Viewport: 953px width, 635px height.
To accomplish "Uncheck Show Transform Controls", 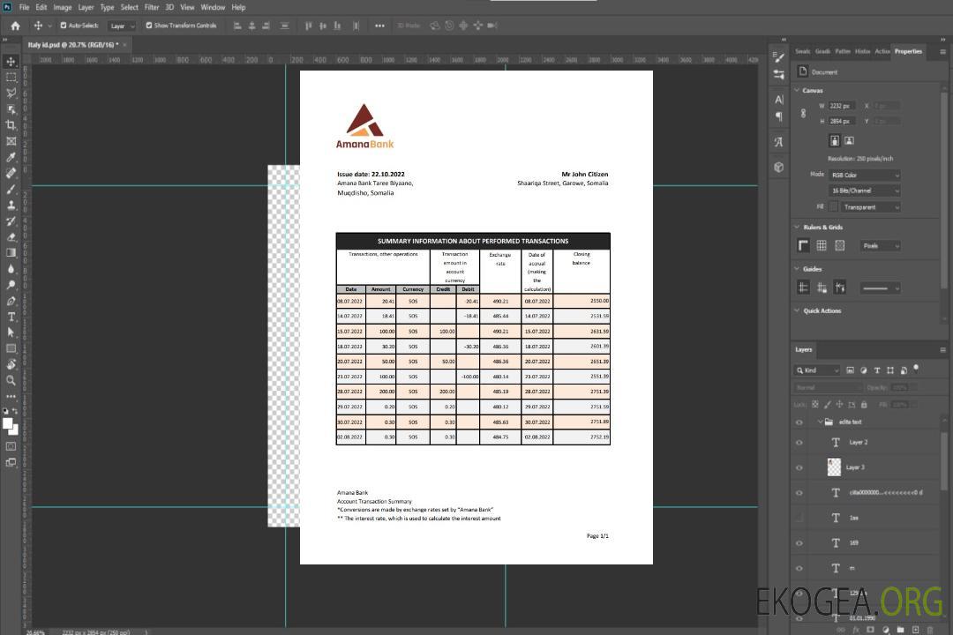I will 149,26.
